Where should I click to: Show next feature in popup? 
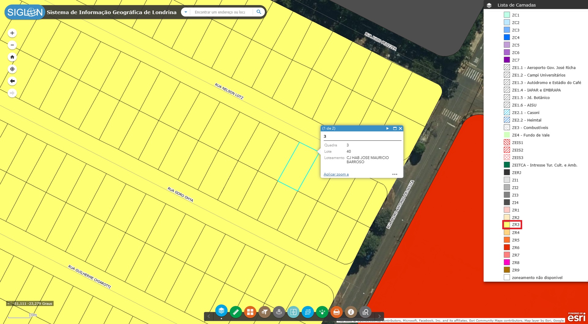[x=387, y=128]
